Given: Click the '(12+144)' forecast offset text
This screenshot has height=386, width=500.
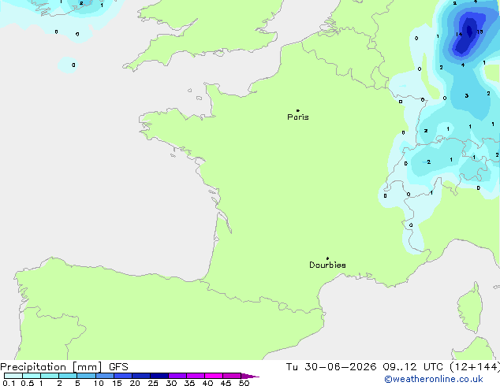Looking at the screenshot, I should 475,367.
